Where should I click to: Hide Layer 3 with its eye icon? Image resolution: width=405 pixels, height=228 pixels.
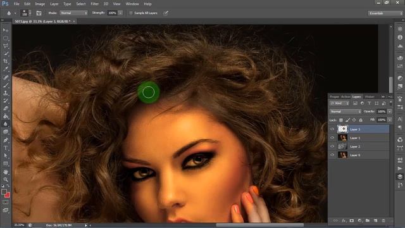click(332, 129)
